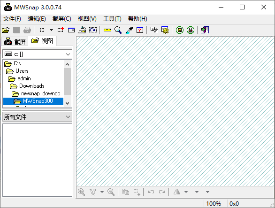Open the 所有文件 file type dropdown
The image size is (275, 208).
click(37, 117)
